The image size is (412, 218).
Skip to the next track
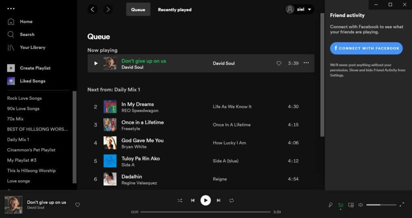[x=218, y=200]
